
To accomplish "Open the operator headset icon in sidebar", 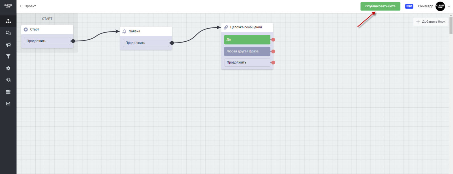I will pyautogui.click(x=8, y=80).
